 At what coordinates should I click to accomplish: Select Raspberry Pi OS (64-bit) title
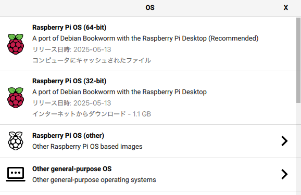pos(69,28)
